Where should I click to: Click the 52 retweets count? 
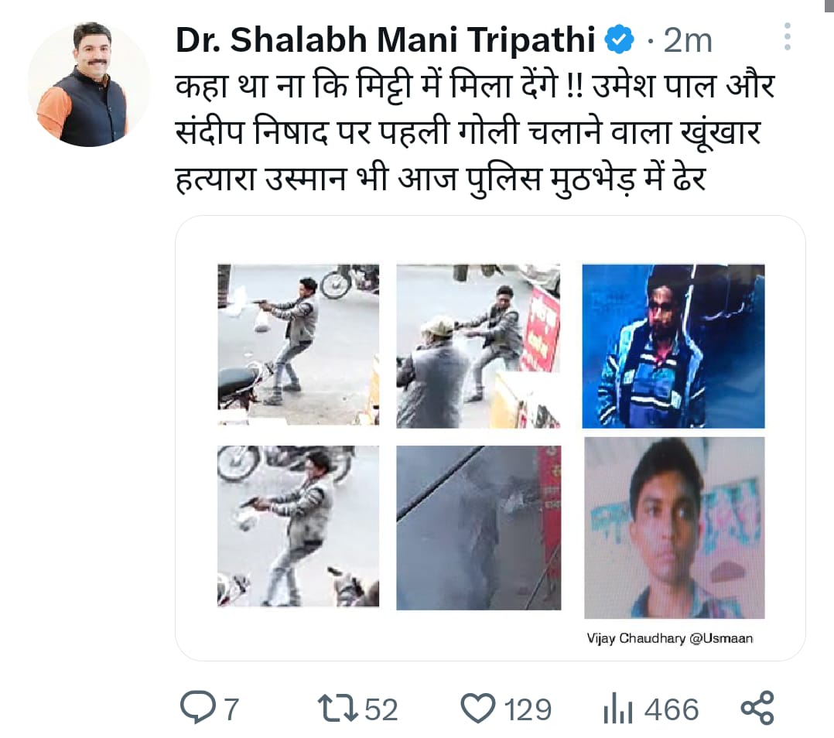point(381,710)
